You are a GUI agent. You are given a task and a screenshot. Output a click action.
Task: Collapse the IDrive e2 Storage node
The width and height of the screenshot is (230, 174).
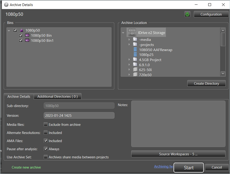(x=123, y=33)
